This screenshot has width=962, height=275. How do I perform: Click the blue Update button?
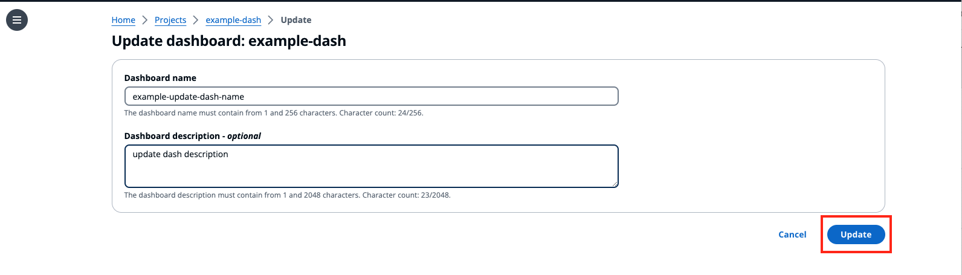(856, 235)
